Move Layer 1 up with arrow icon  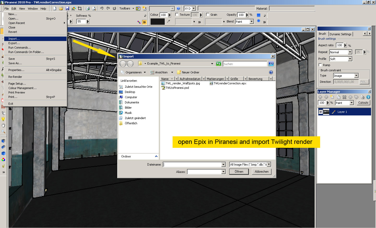coord(320,97)
